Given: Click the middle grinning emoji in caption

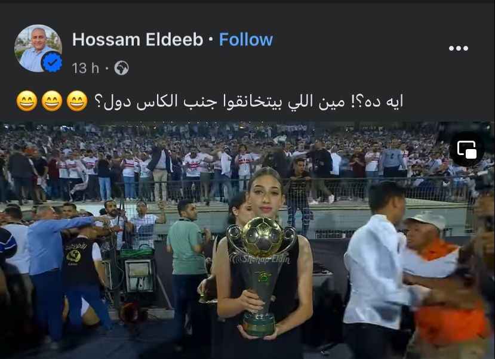Looking at the screenshot, I should [52, 101].
